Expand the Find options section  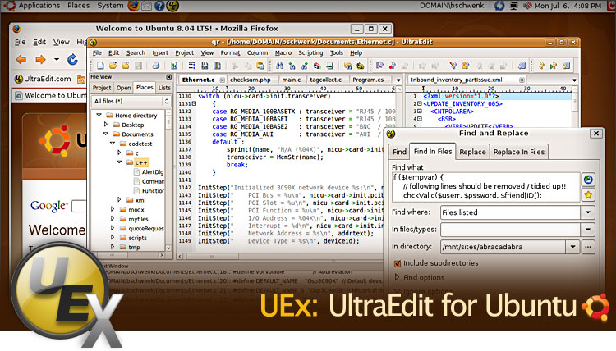tap(397, 277)
